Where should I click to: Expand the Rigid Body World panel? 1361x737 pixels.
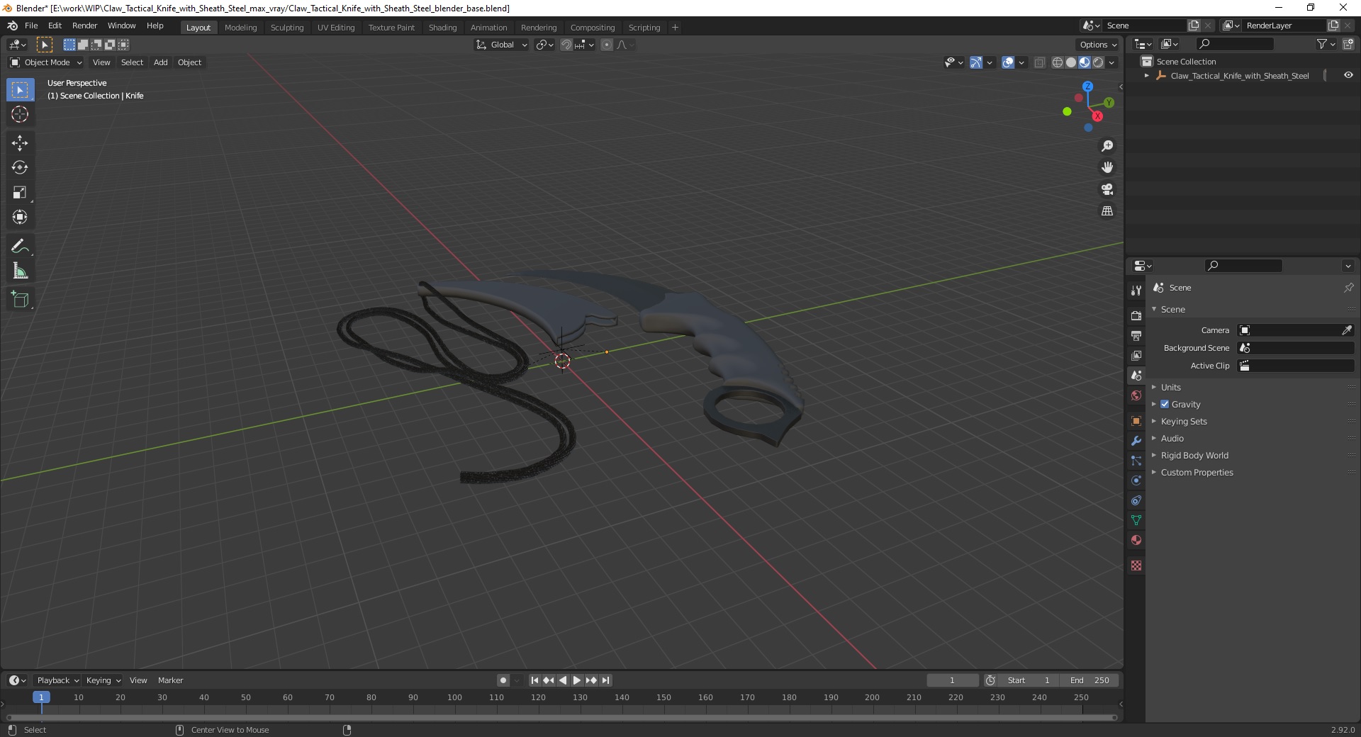(x=1194, y=455)
